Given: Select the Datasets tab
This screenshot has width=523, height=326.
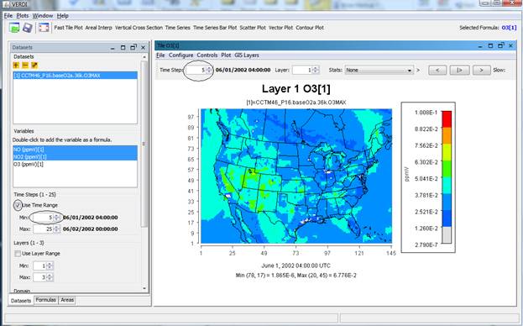Looking at the screenshot, I should click(21, 300).
